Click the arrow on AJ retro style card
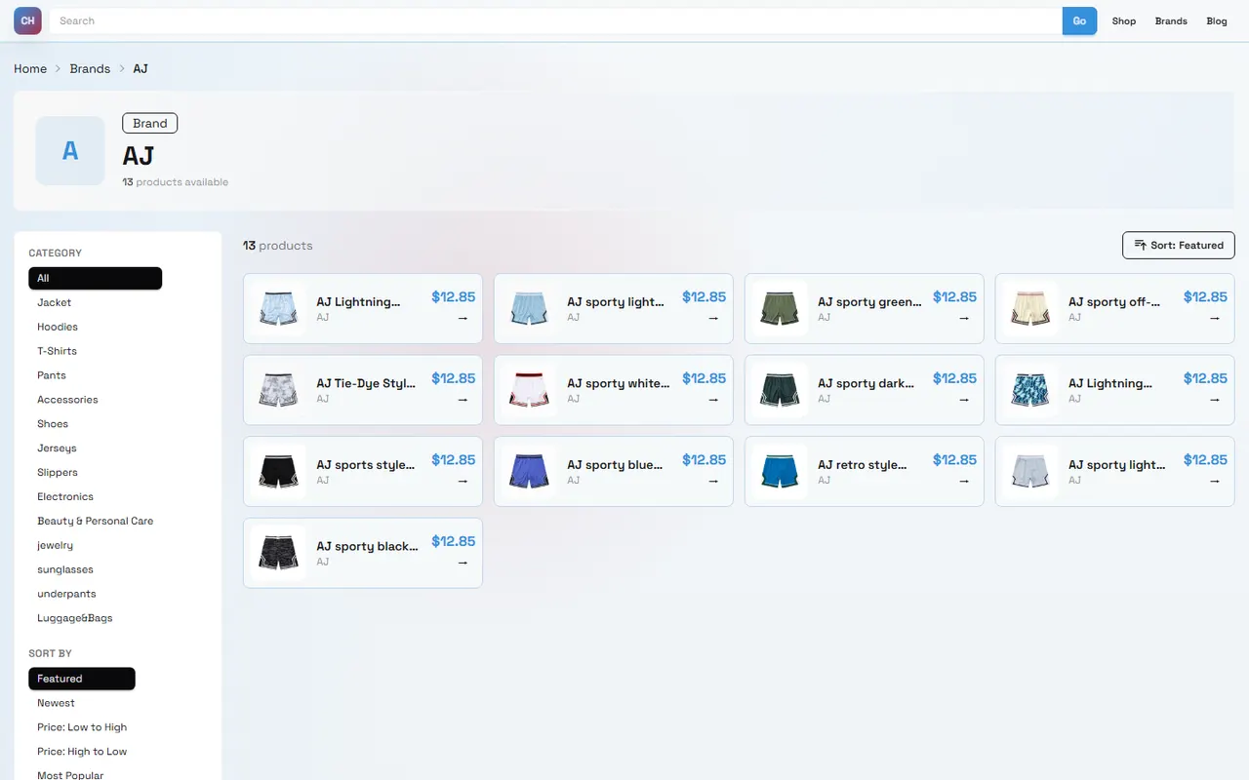This screenshot has width=1249, height=780. (964, 481)
